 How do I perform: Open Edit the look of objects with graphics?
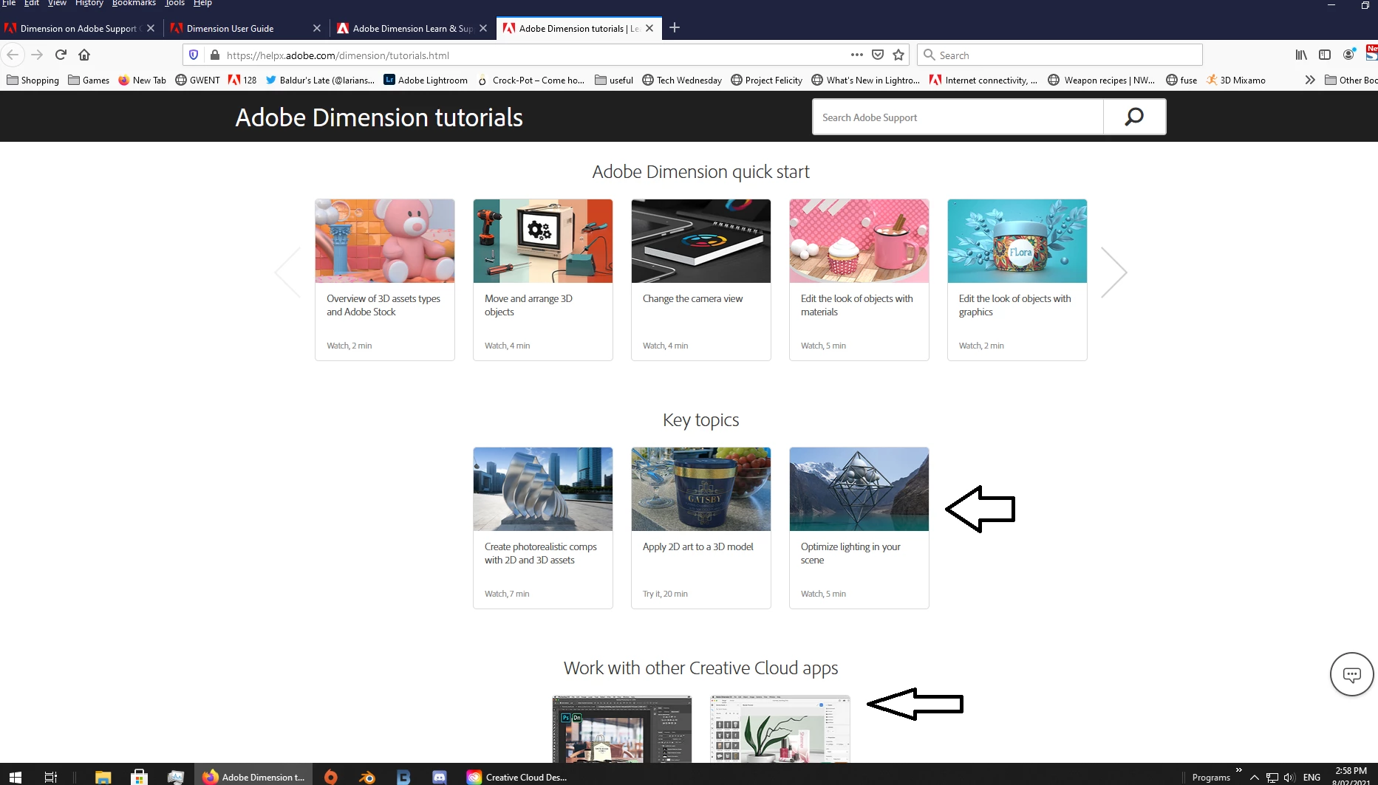(1017, 279)
